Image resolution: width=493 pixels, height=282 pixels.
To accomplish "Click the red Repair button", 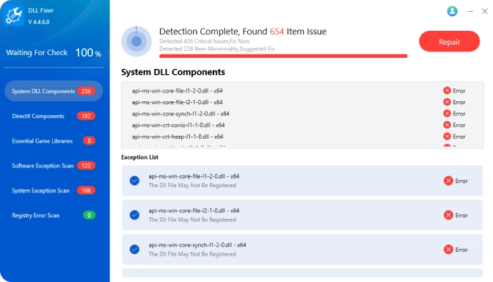I will coord(449,42).
